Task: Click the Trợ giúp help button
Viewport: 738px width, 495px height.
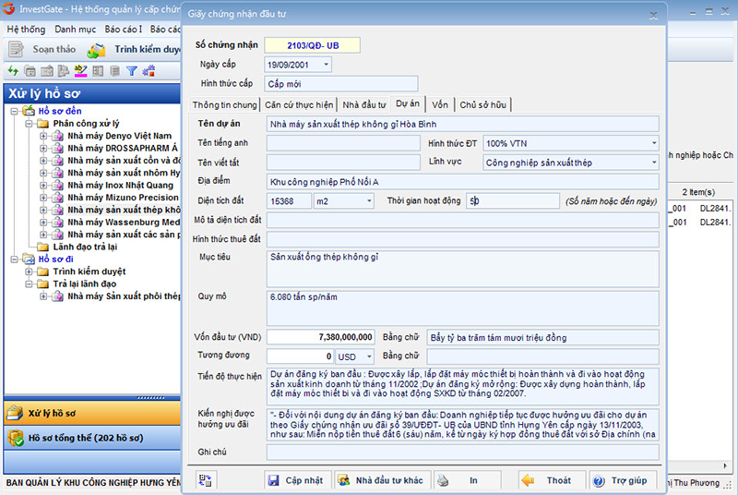Action: pos(622,480)
